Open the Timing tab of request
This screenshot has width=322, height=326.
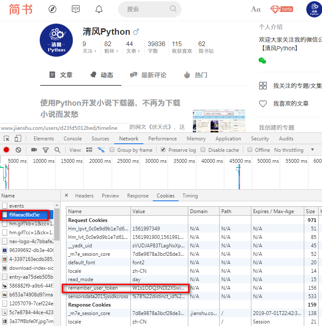pyautogui.click(x=190, y=196)
